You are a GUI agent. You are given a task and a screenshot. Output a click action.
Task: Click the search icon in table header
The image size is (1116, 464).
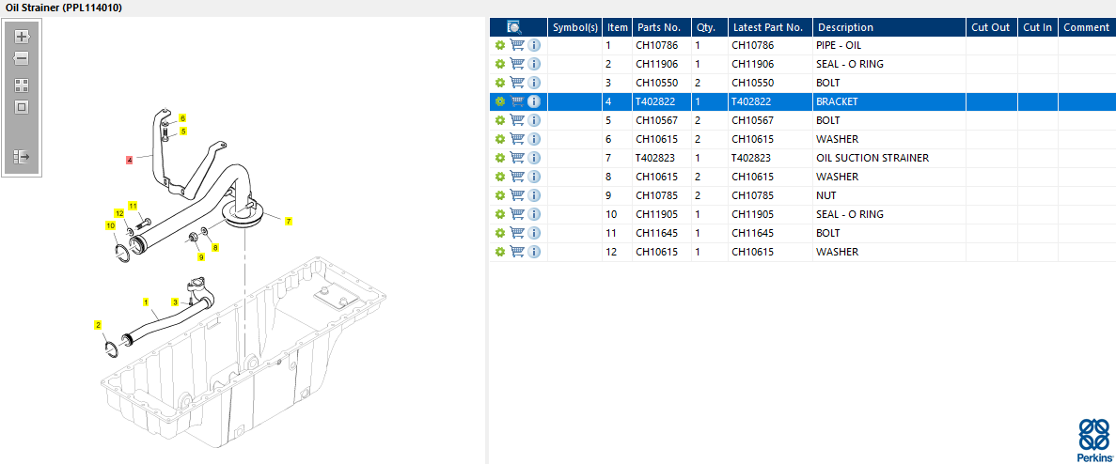click(x=514, y=27)
